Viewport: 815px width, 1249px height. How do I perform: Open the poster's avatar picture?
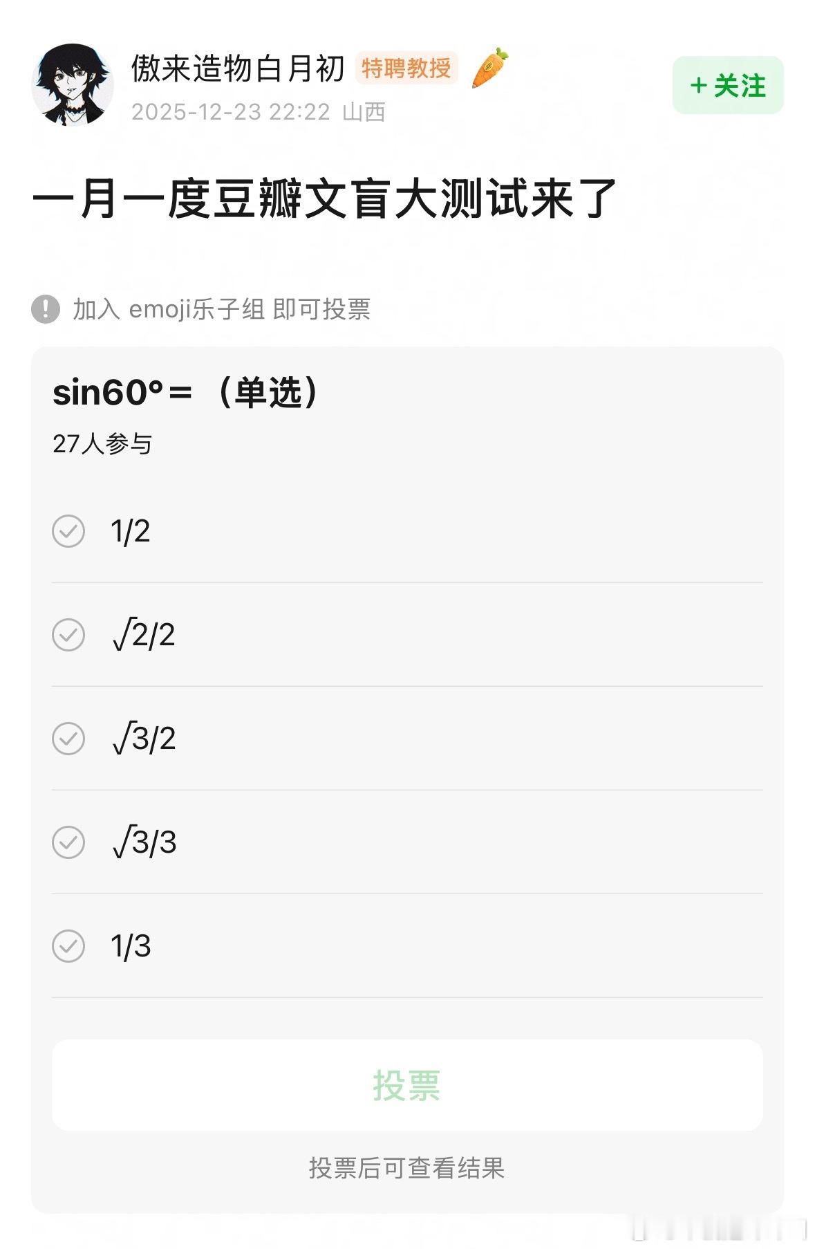click(x=73, y=85)
